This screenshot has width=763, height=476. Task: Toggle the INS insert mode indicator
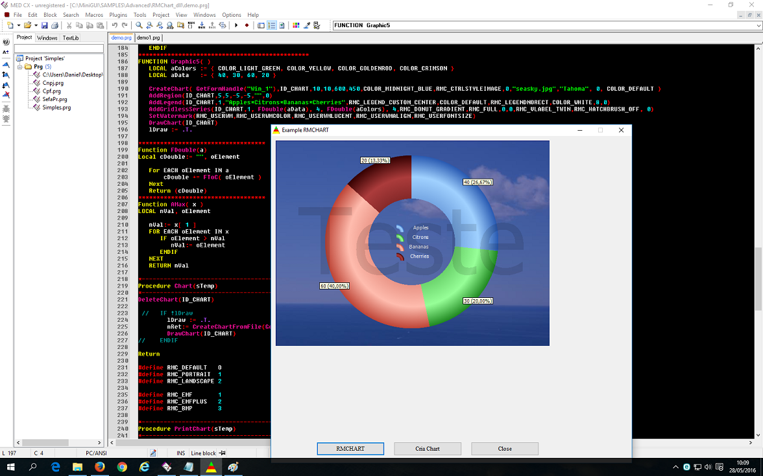(x=180, y=453)
